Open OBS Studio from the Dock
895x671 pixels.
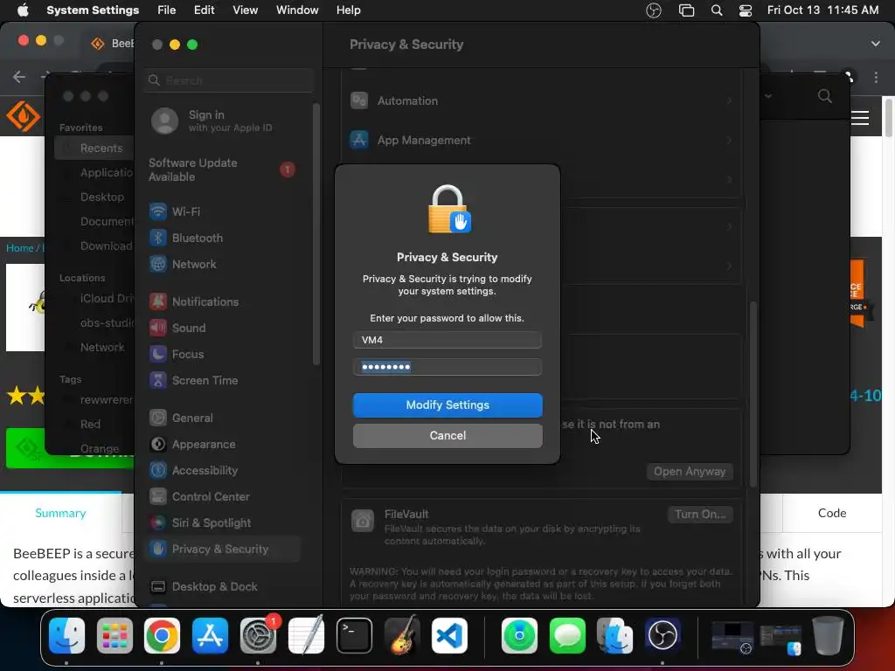click(x=663, y=635)
